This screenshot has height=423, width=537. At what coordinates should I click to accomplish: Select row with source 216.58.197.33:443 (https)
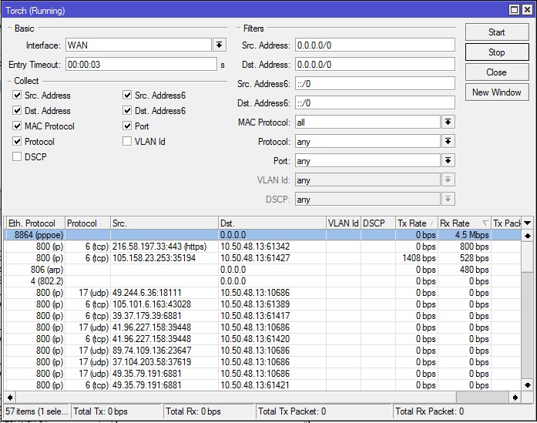263,247
